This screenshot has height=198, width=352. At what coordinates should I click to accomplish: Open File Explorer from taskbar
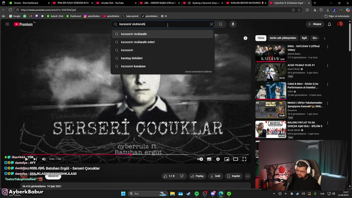(x=172, y=194)
